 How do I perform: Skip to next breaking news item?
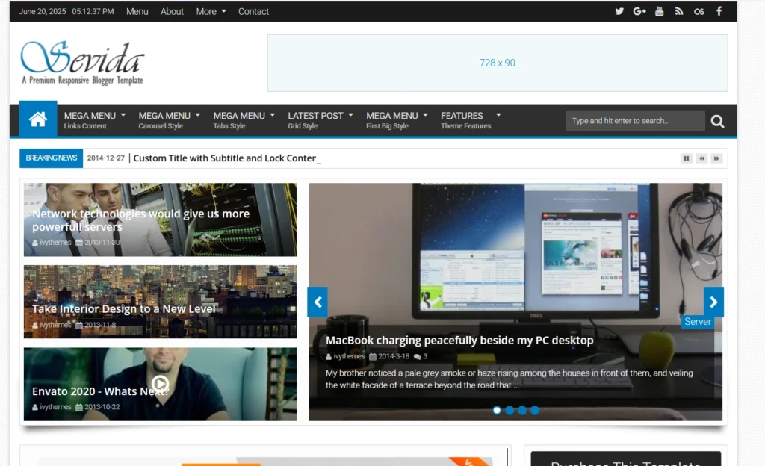click(x=716, y=158)
